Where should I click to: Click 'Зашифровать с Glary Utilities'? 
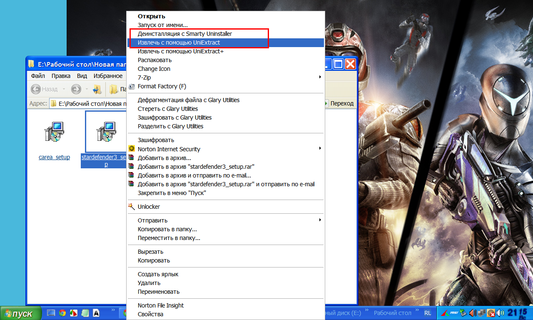tap(225, 117)
